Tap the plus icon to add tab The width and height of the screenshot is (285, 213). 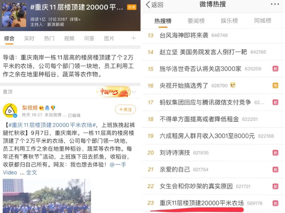click(134, 38)
